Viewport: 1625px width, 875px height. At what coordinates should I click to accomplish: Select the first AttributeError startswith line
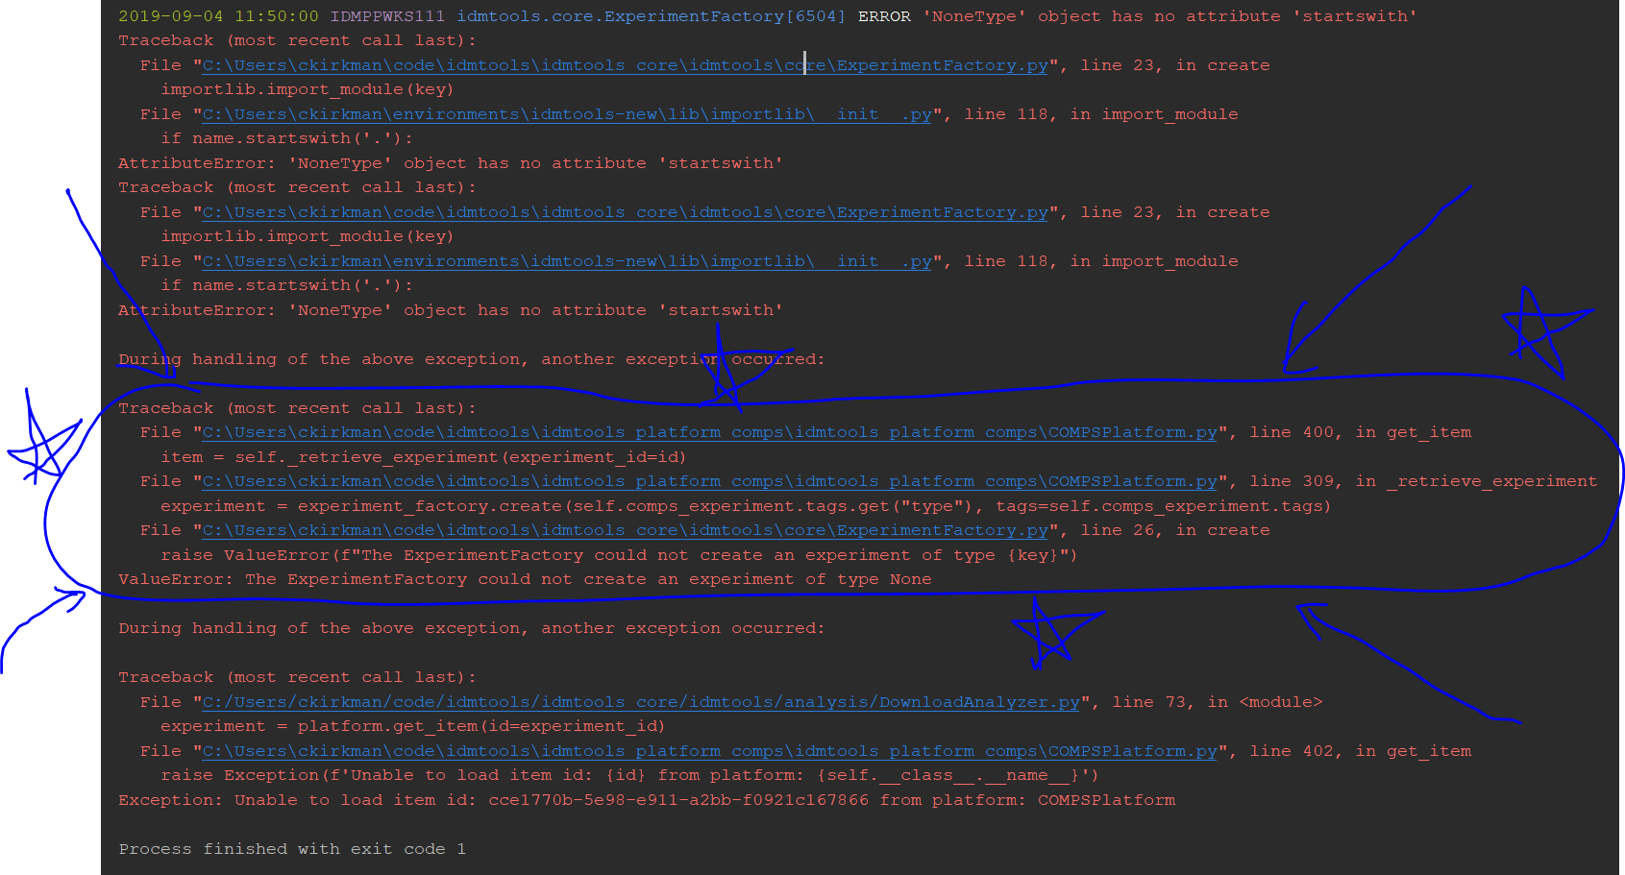(x=449, y=162)
